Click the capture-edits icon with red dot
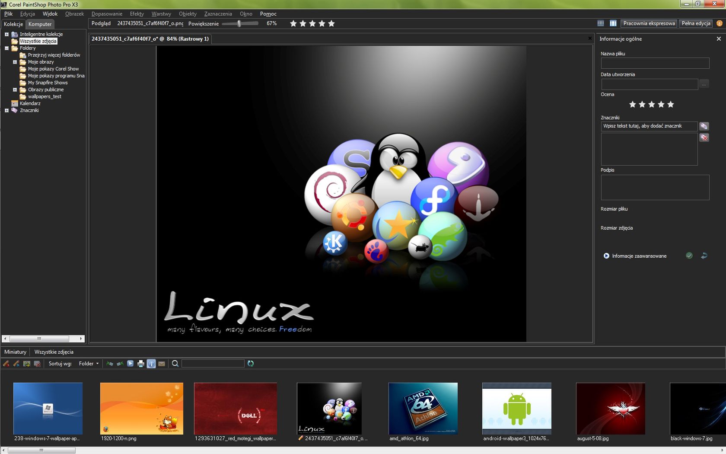 pyautogui.click(x=6, y=364)
